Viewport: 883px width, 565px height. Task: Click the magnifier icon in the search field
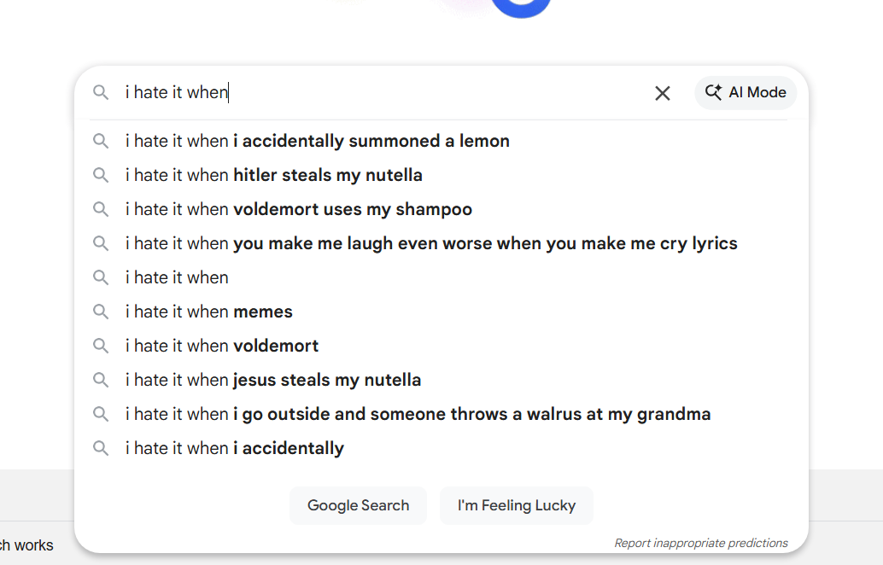coord(101,93)
